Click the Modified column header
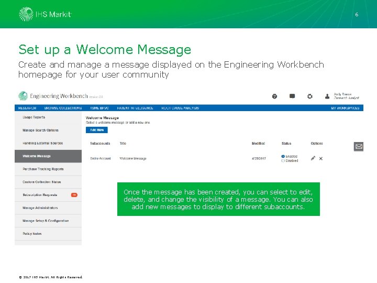The height and width of the screenshot is (283, 377). [258, 144]
